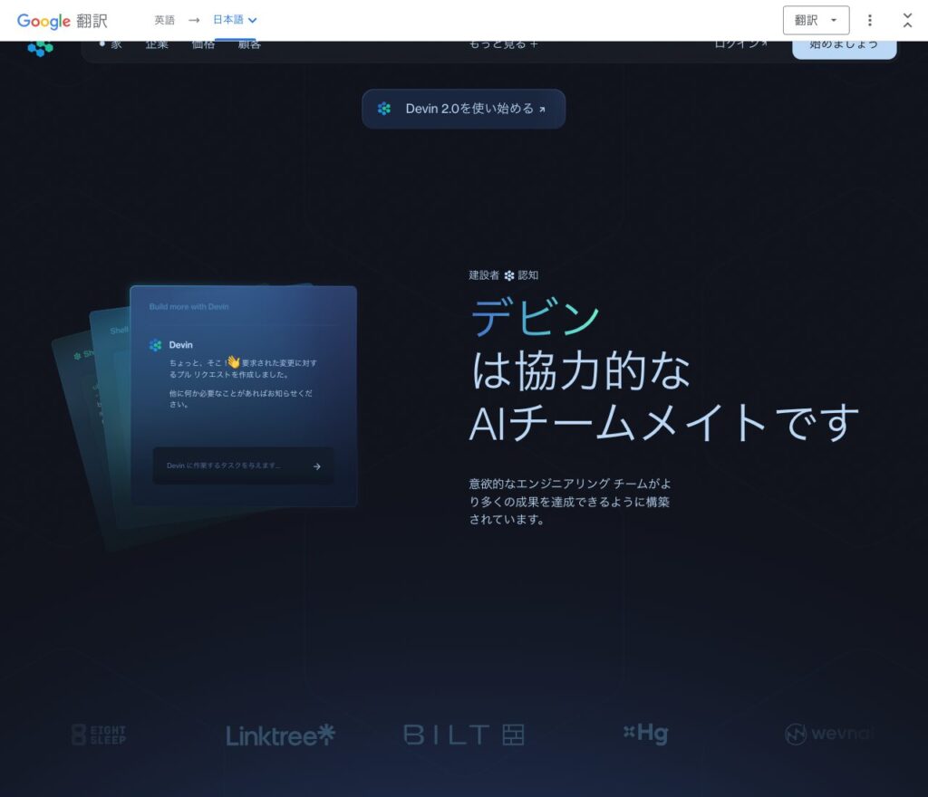Image resolution: width=928 pixels, height=797 pixels.
Task: Open the 価格 nav menu item
Action: pyautogui.click(x=203, y=45)
